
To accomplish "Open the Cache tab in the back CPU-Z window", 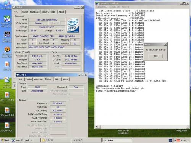I will 25,12.
